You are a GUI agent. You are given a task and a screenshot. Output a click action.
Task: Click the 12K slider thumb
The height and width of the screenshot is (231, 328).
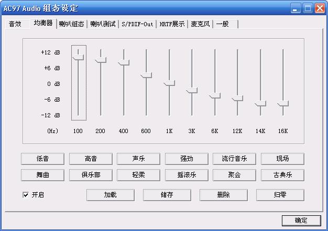(237, 98)
